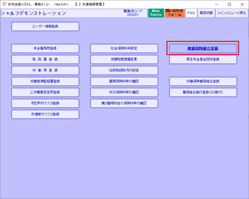Screen dimensions: 249x199
Task: Open 労災保険料率の確認 button
Action: tap(124, 92)
